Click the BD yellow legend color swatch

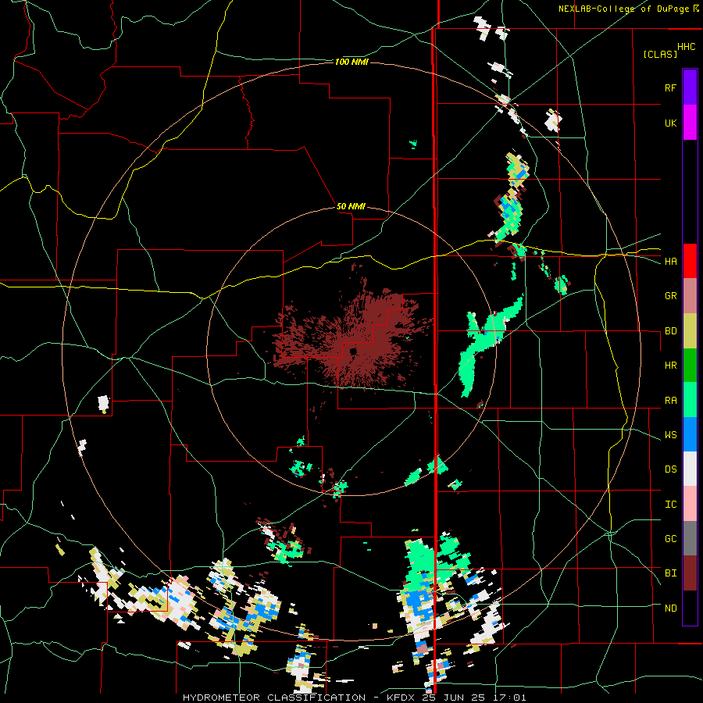click(690, 331)
